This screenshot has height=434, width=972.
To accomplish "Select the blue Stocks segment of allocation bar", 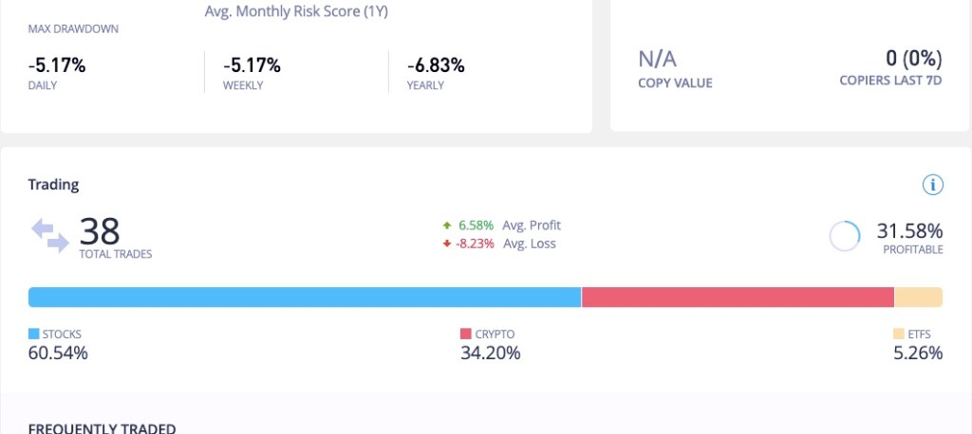I will [304, 298].
